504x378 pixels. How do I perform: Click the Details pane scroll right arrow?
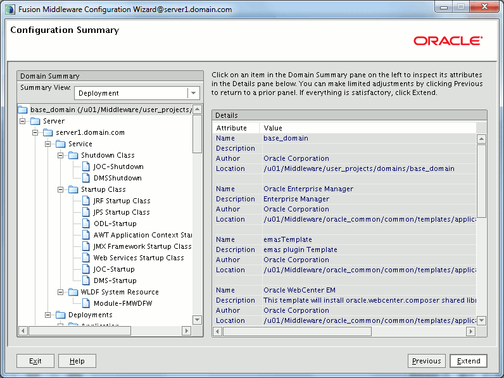point(470,331)
